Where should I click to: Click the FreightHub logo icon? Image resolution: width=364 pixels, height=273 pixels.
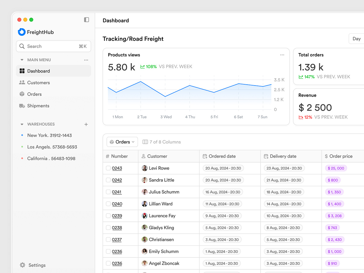pos(21,32)
